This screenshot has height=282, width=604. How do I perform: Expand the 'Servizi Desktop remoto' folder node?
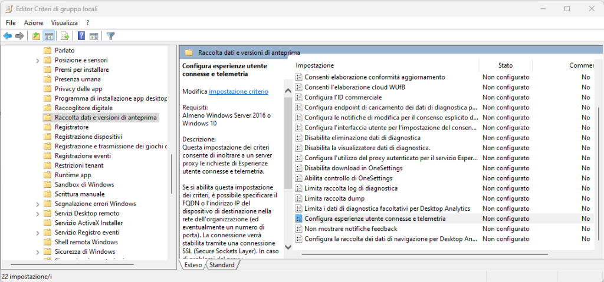point(38,213)
